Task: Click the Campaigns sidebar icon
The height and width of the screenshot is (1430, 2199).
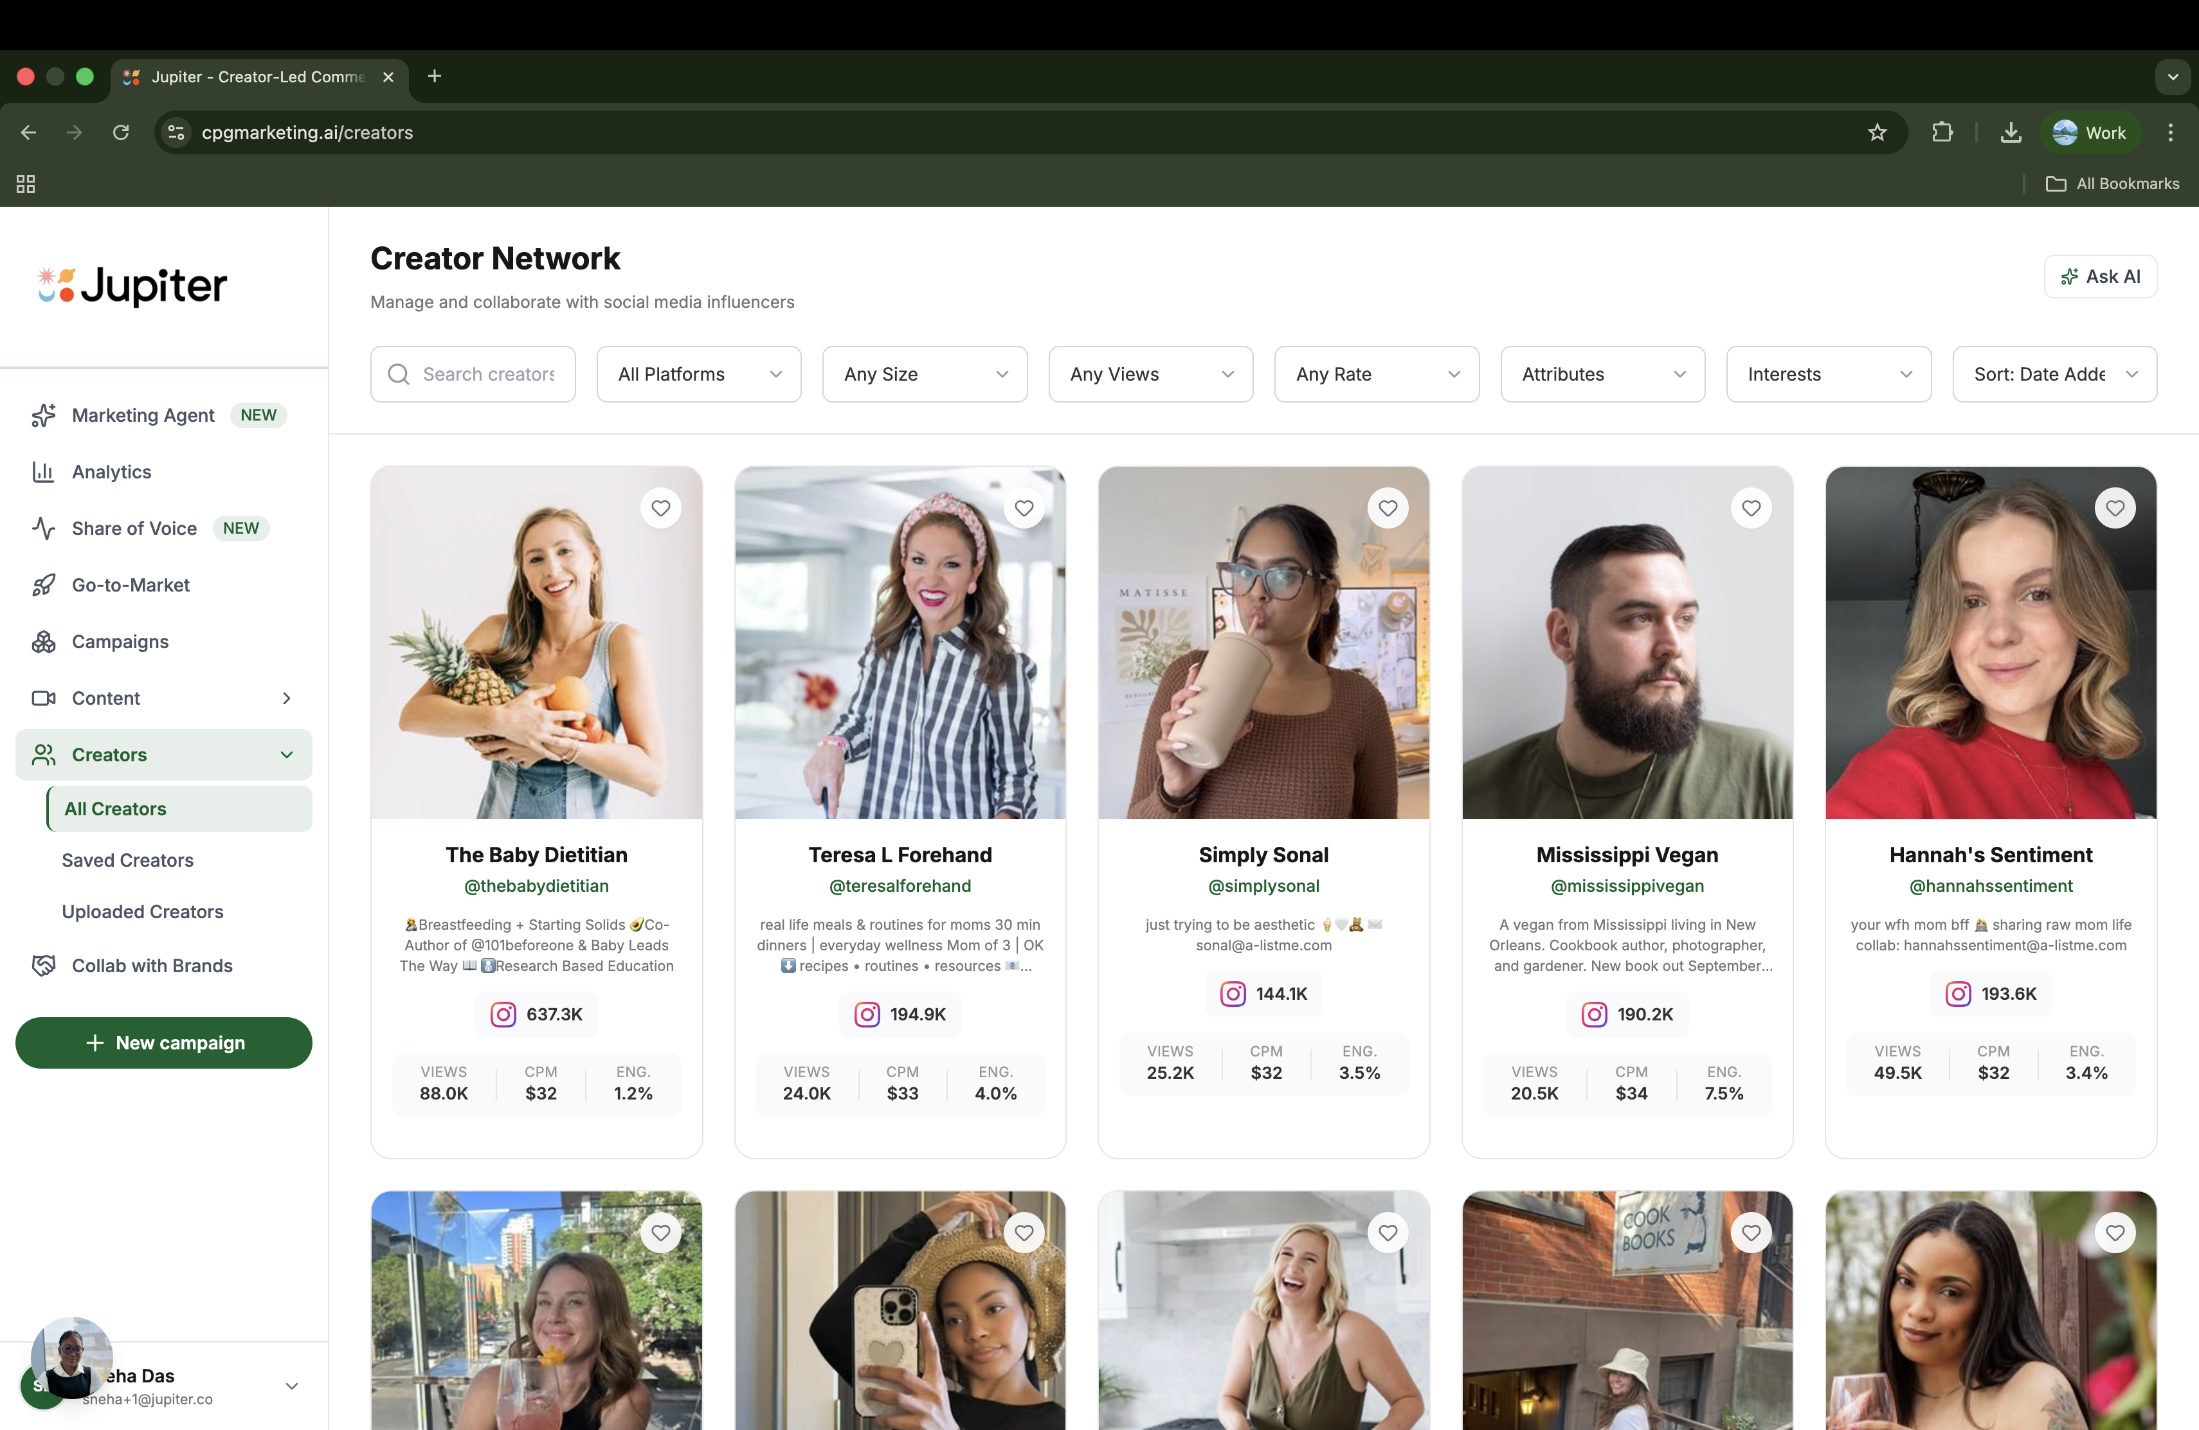Action: [x=44, y=642]
